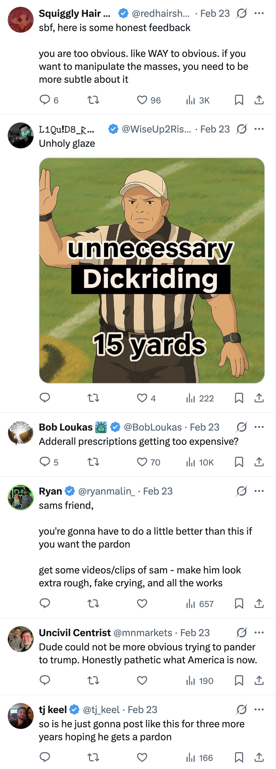The height and width of the screenshot is (769, 276).
Task: Repost tj keel's pardon tweet
Action: [x=93, y=757]
